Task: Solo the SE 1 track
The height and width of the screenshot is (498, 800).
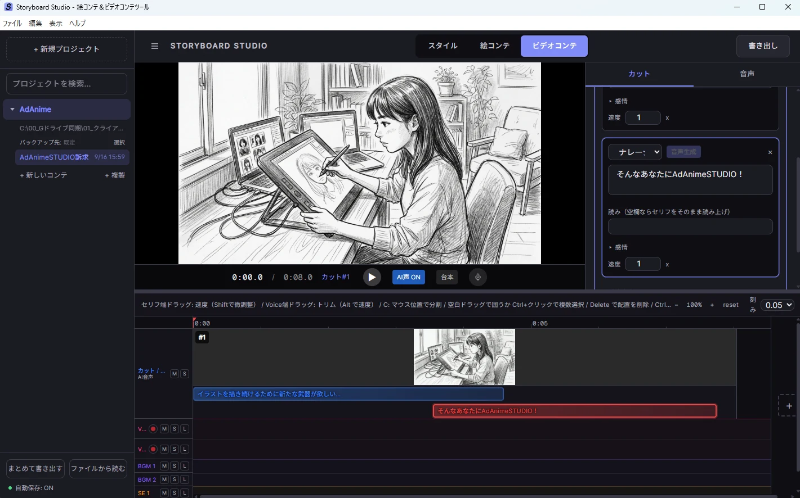Action: (175, 493)
